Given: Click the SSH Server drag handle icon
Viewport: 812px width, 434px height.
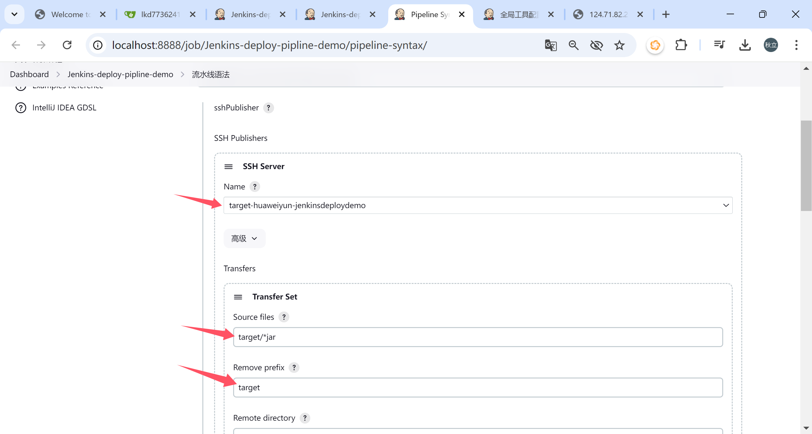Looking at the screenshot, I should tap(228, 167).
